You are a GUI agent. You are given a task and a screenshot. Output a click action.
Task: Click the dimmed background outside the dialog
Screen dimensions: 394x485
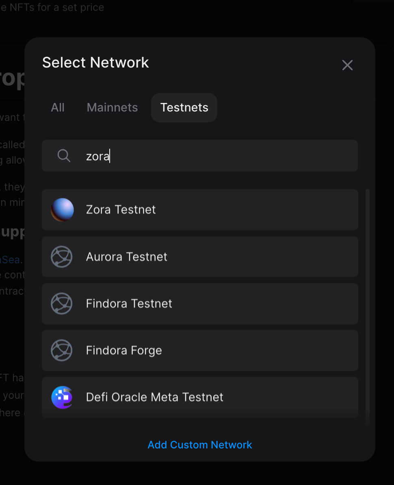point(12,244)
